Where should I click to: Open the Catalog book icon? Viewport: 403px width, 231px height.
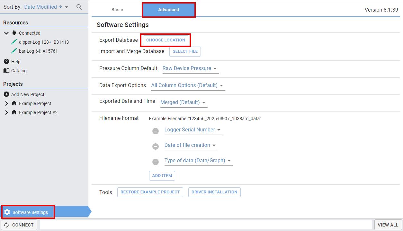pyautogui.click(x=6, y=71)
